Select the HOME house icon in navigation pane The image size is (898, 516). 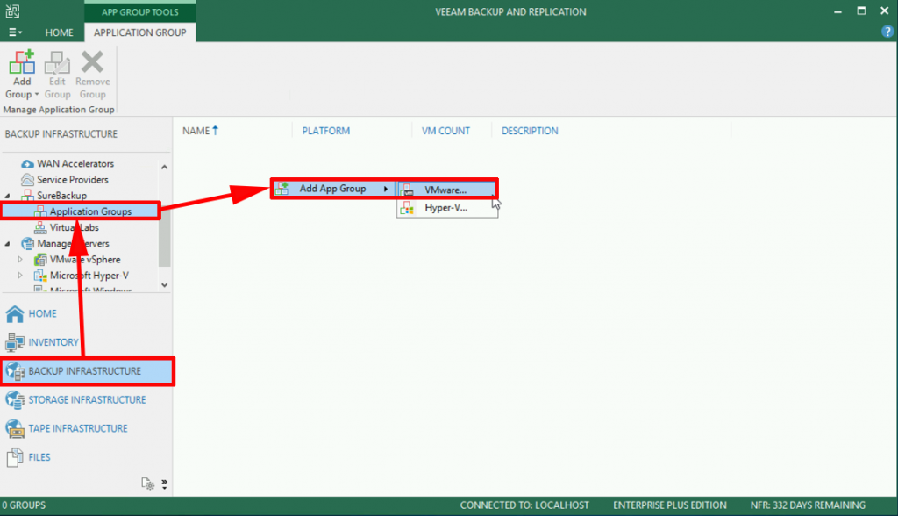pyautogui.click(x=14, y=313)
